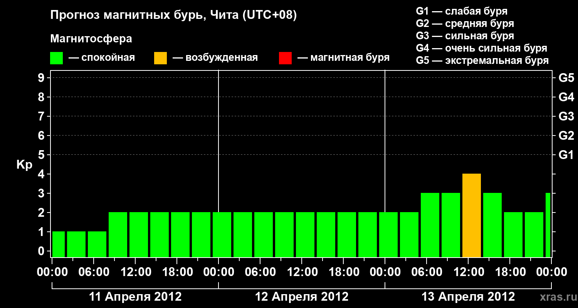
Task: Click the 12:00 time label under 13 April
Action: pos(468,272)
